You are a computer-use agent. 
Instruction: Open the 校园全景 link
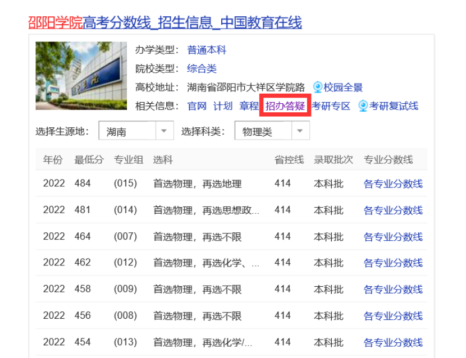coord(343,88)
